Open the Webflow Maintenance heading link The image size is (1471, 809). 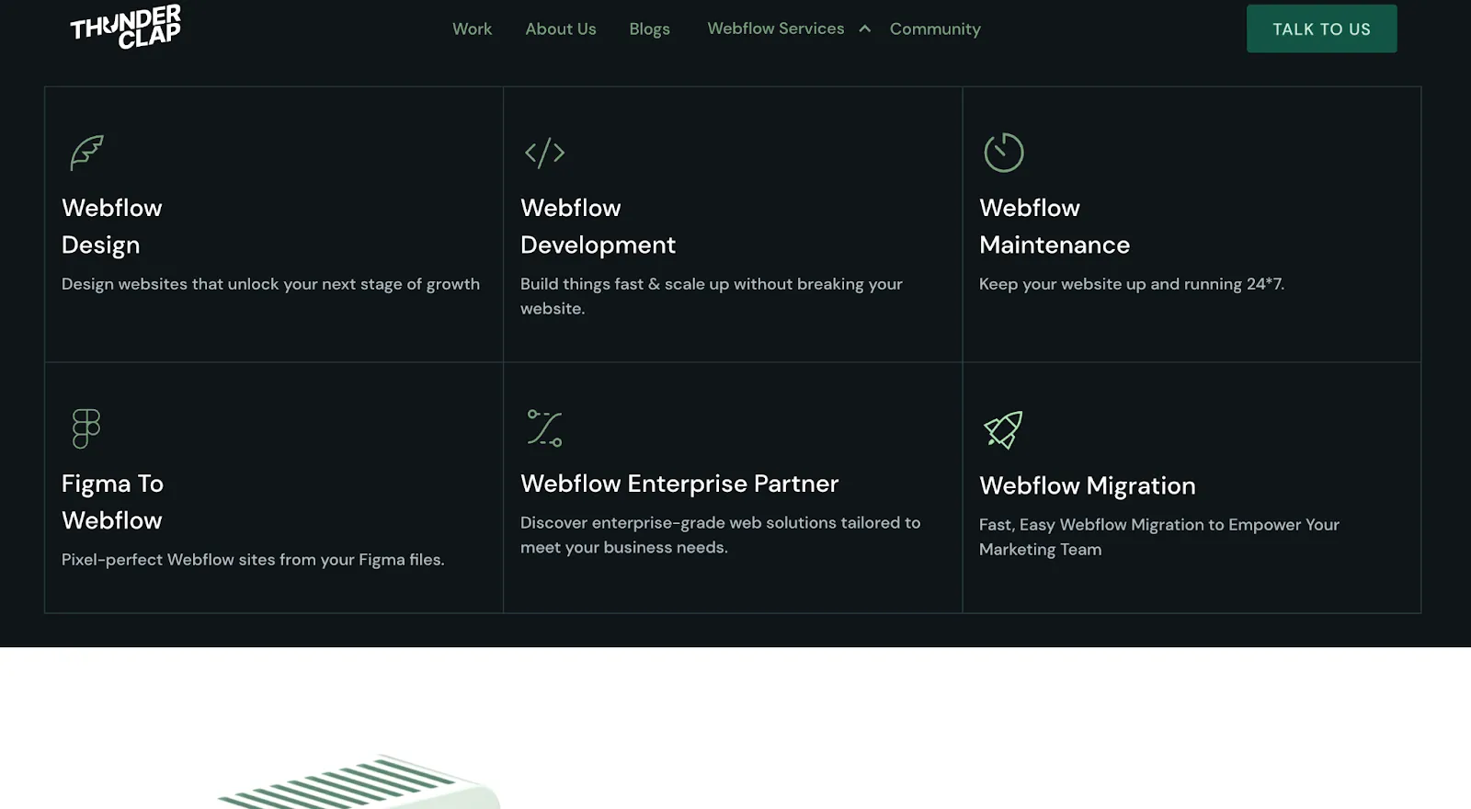tap(1055, 226)
